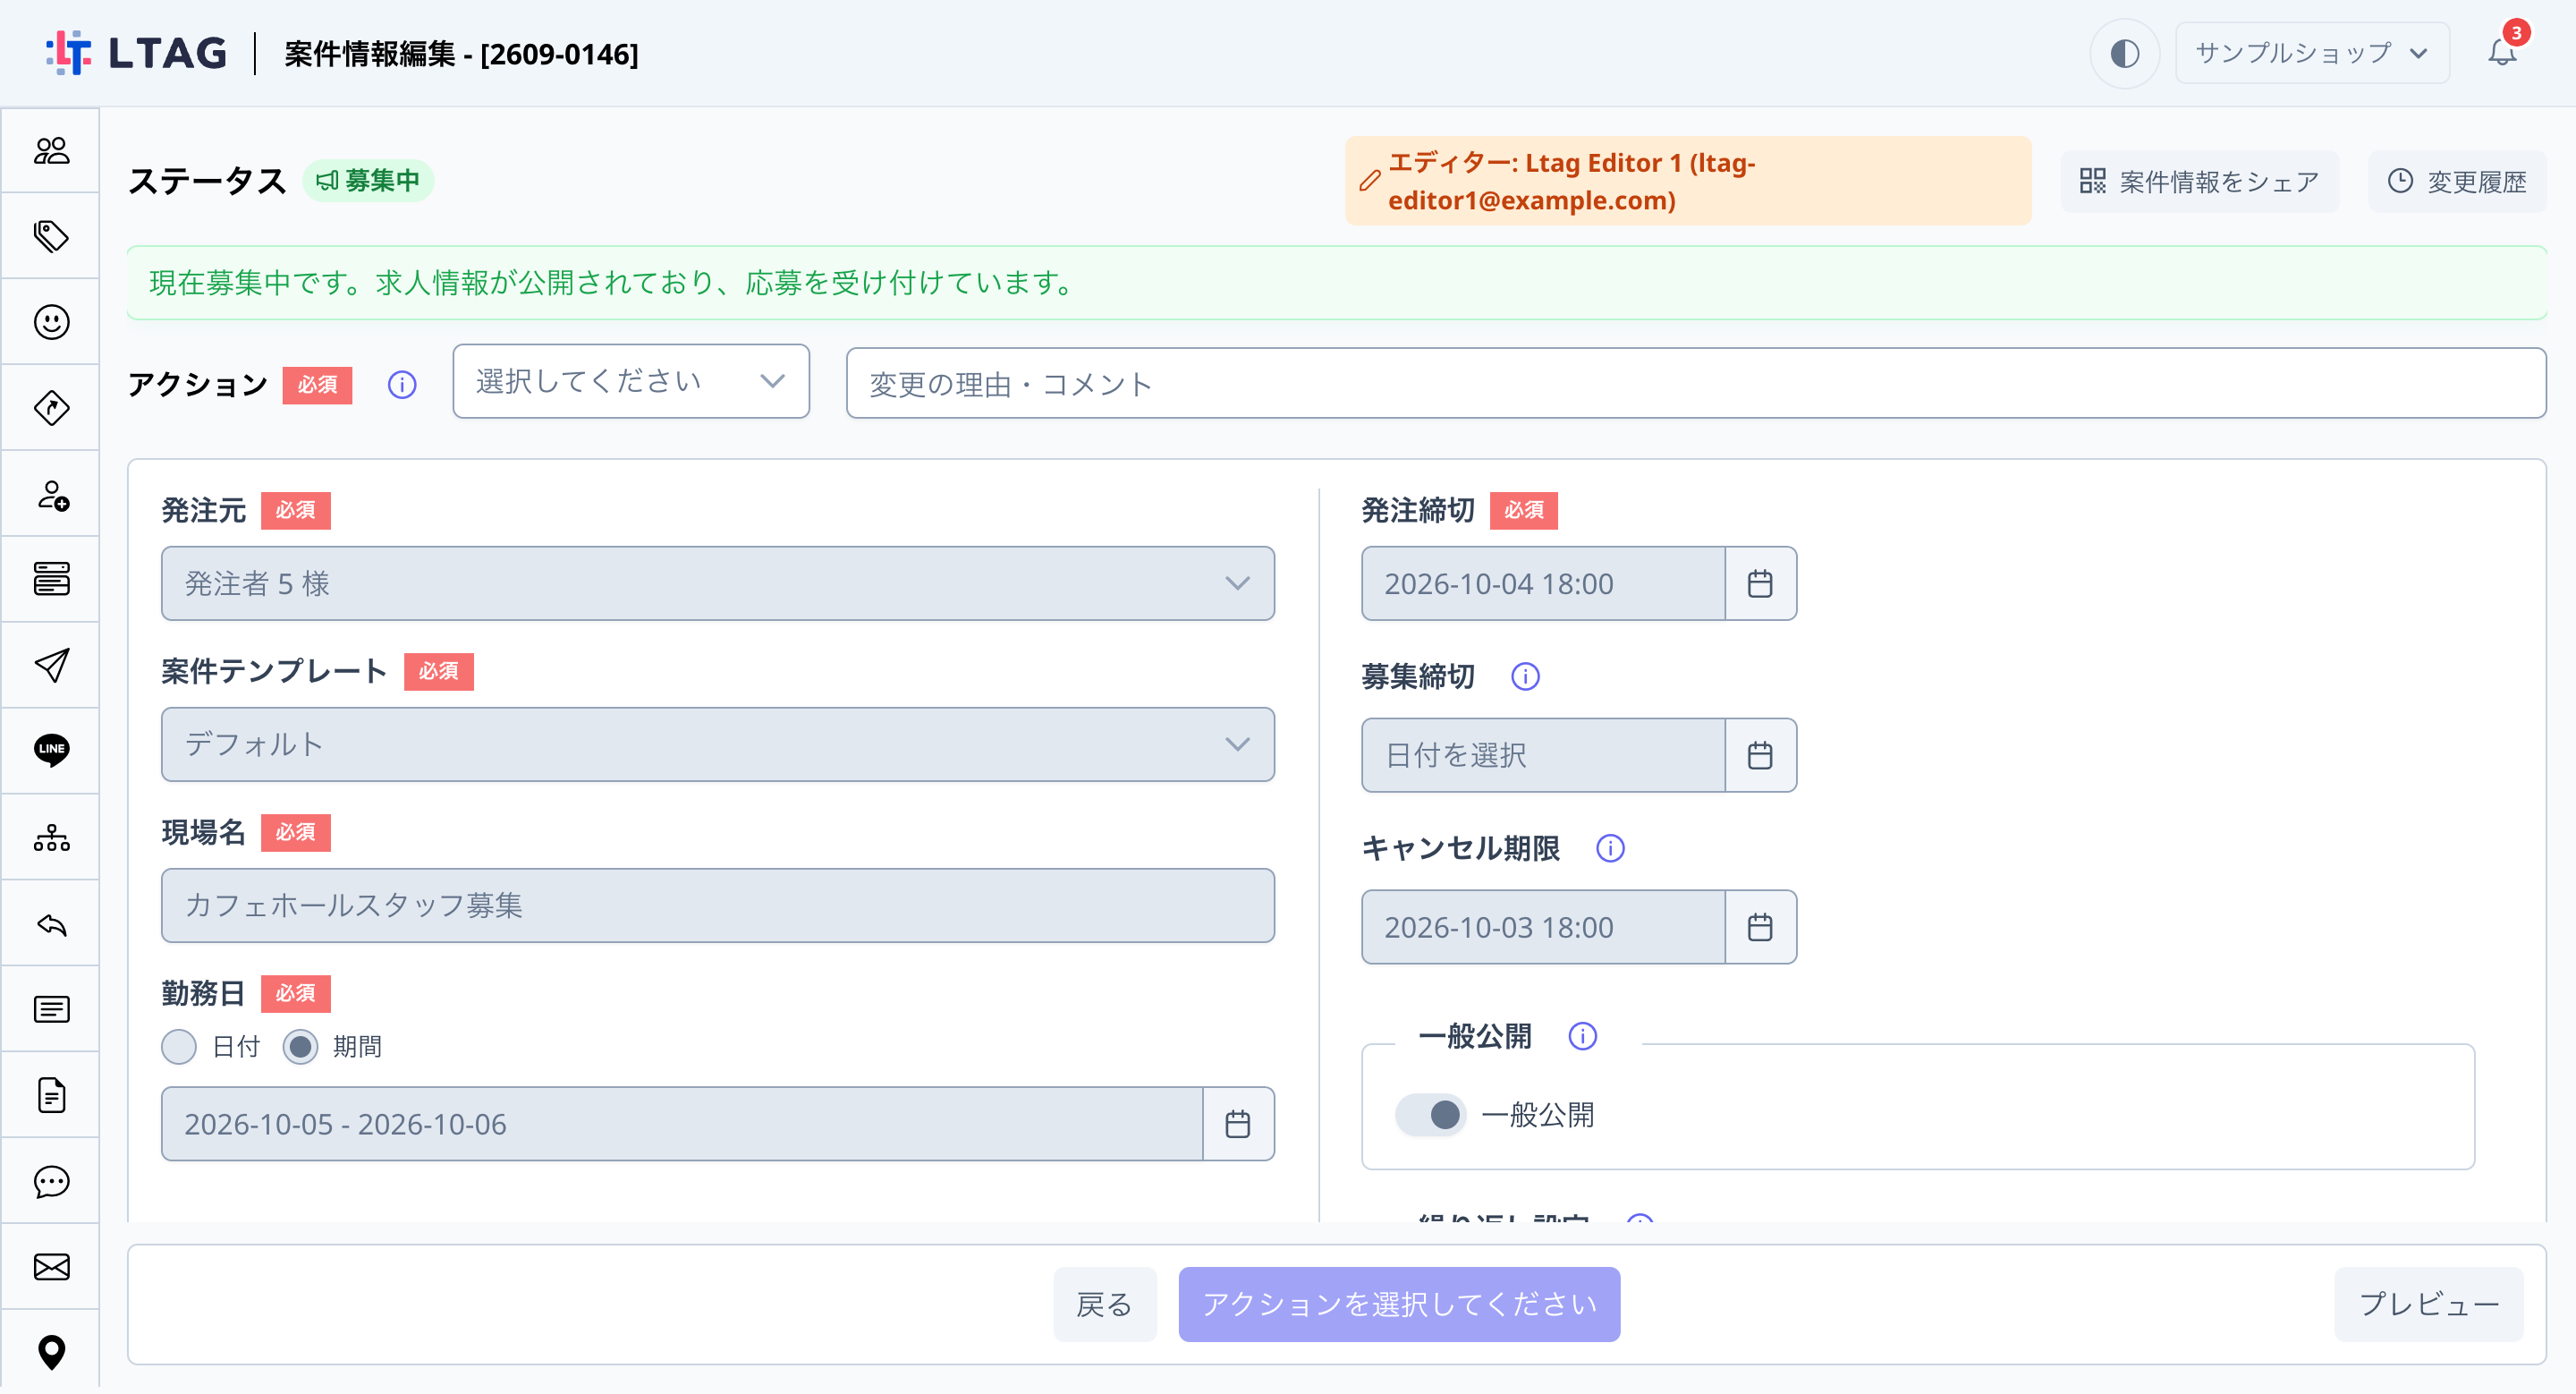This screenshot has height=1394, width=2576.
Task: Toggle dark mode contrast button
Action: pyautogui.click(x=2124, y=53)
